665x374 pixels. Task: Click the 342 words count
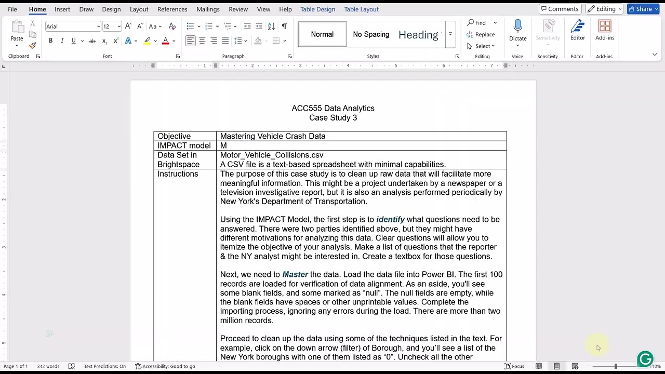48,366
